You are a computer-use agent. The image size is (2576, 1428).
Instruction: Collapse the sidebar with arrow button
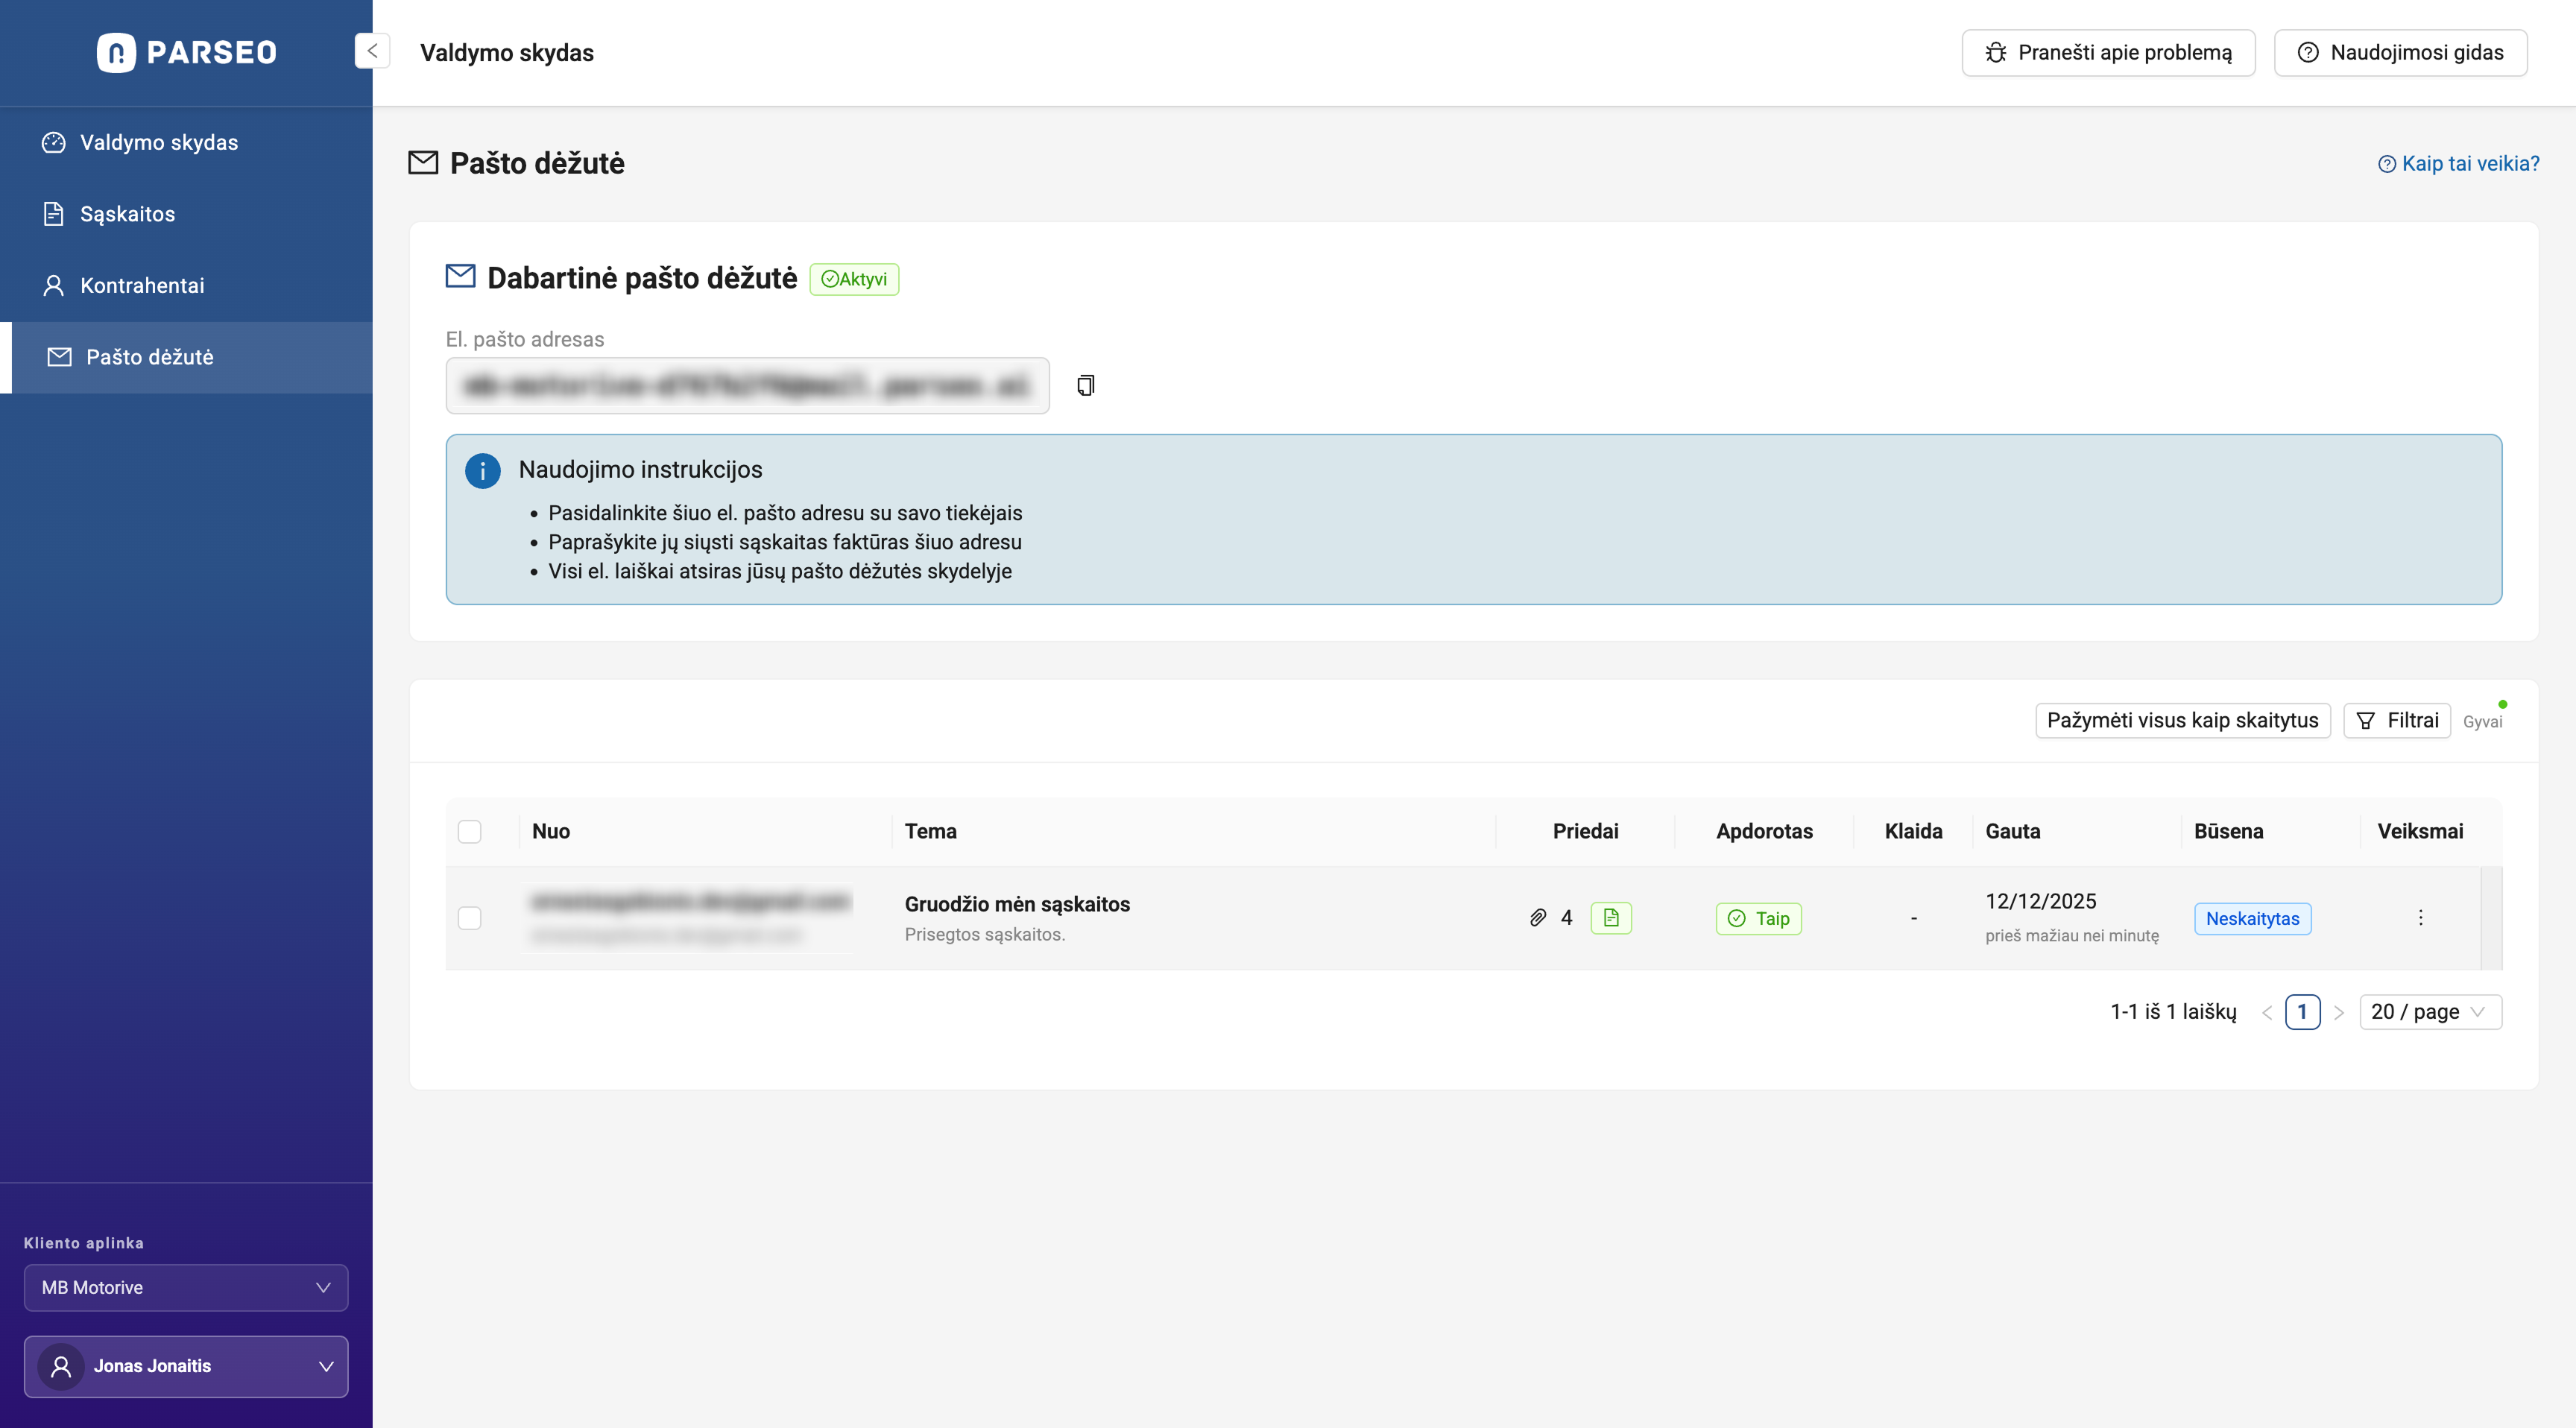click(x=372, y=51)
